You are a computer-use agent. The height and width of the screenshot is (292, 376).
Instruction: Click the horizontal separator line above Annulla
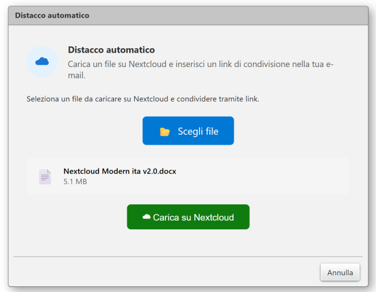(188, 256)
